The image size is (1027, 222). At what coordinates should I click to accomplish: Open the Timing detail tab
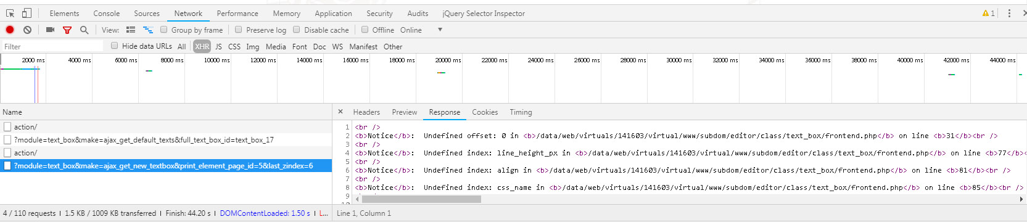pos(521,112)
